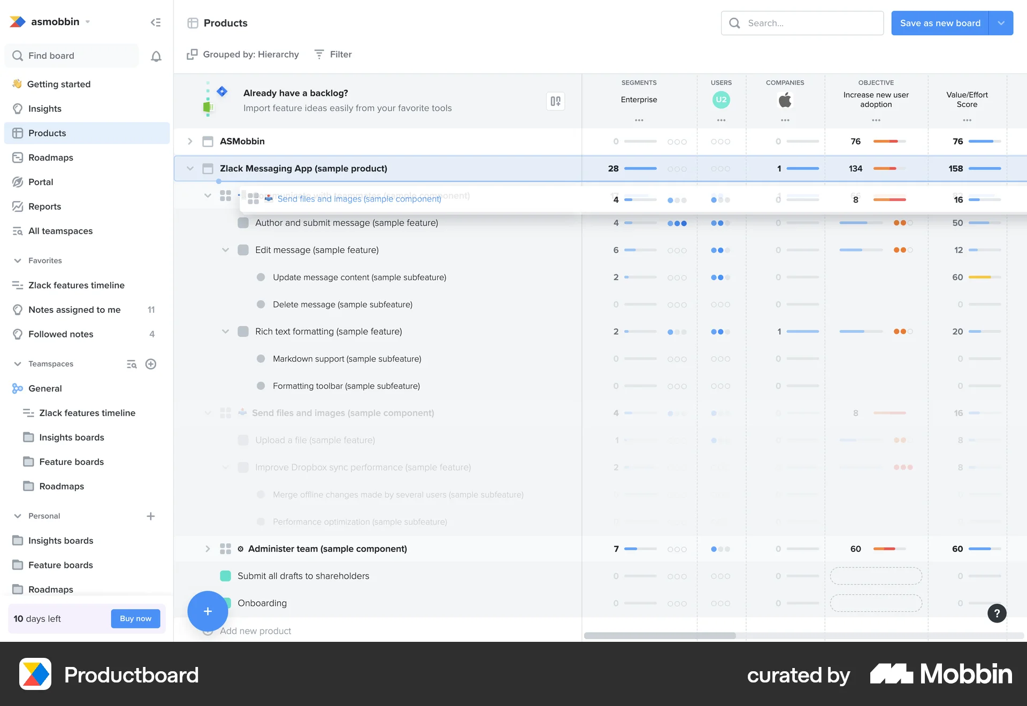
Task: Expand the ASMobbin product row
Action: pyautogui.click(x=190, y=141)
